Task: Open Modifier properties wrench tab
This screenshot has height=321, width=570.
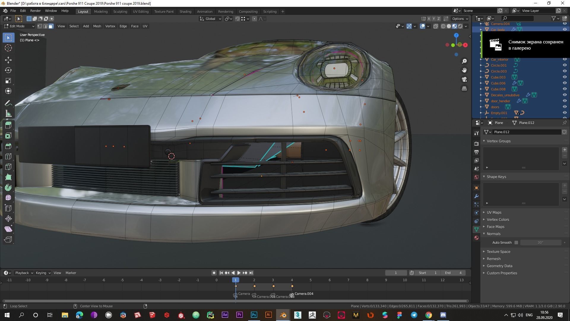Action: [476, 196]
